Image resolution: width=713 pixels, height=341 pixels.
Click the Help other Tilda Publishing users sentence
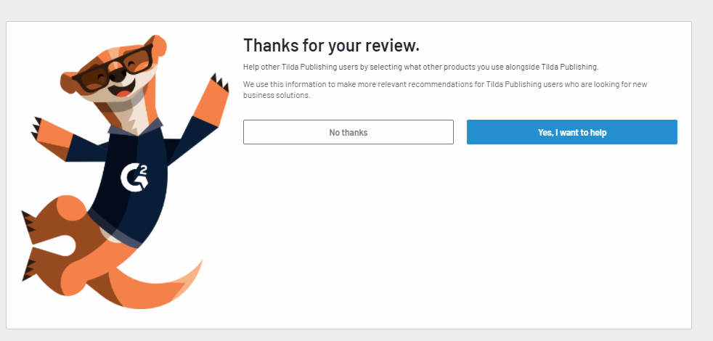[x=421, y=67]
